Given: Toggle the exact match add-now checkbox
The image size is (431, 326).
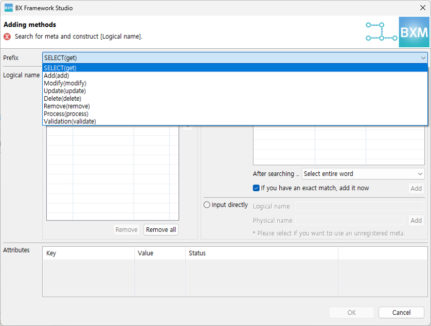Looking at the screenshot, I should click(256, 188).
